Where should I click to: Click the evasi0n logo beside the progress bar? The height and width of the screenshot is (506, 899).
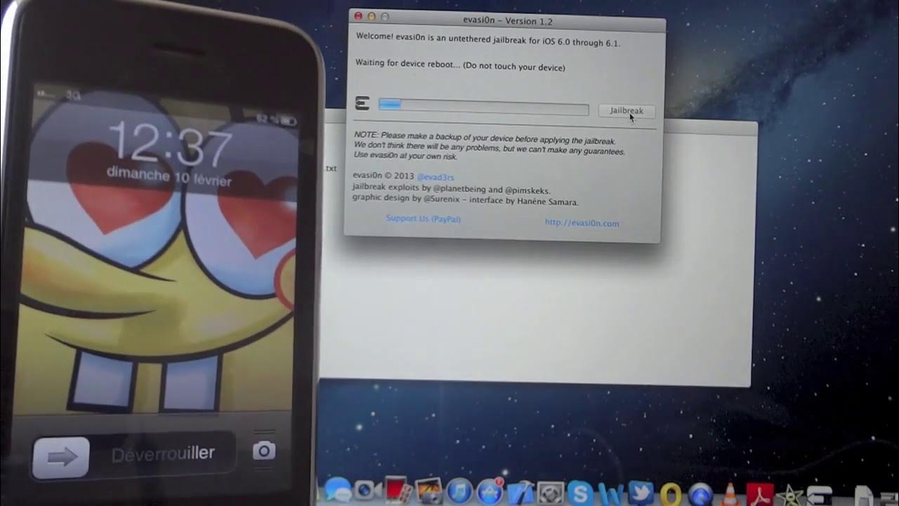pos(362,104)
